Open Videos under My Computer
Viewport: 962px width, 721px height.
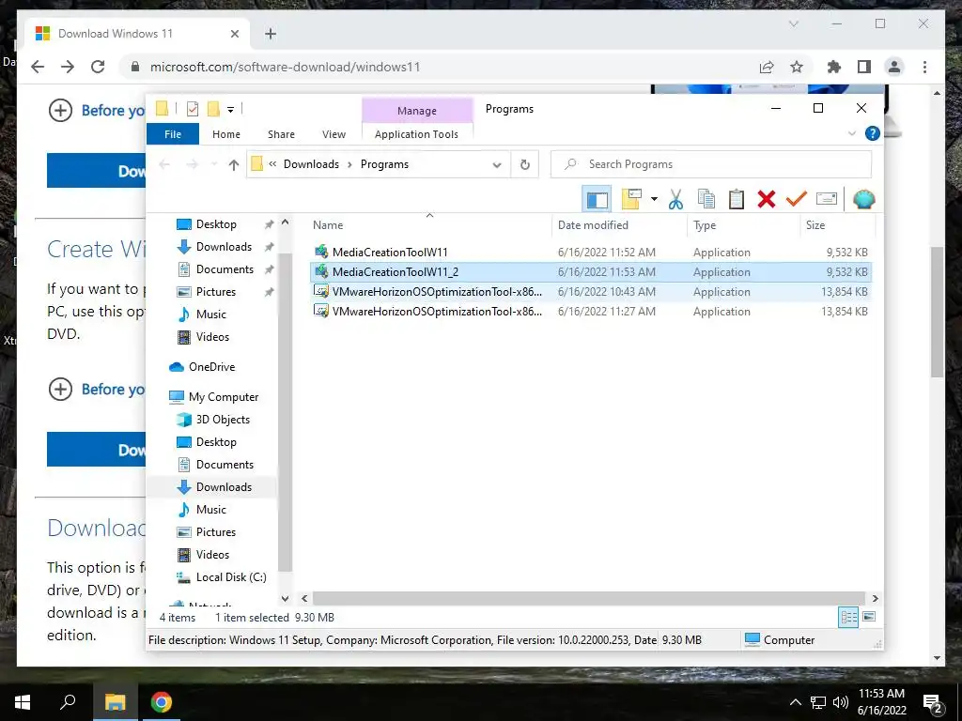pyautogui.click(x=212, y=554)
